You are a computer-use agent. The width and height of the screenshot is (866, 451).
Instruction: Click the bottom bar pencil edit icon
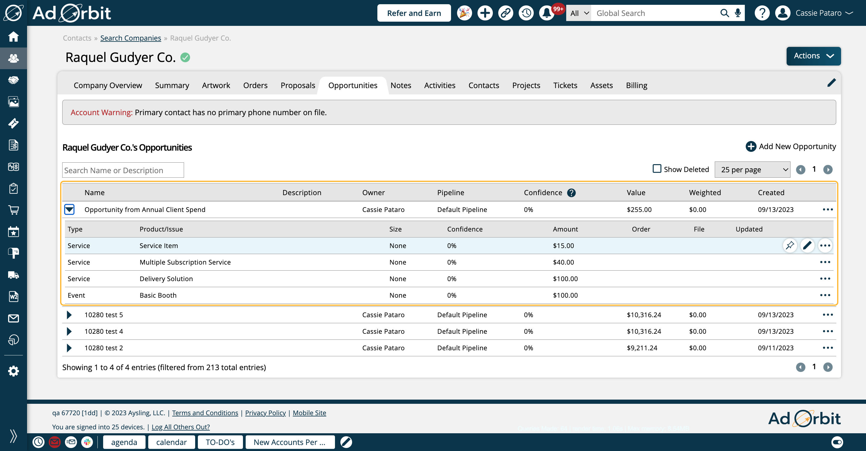tap(346, 442)
